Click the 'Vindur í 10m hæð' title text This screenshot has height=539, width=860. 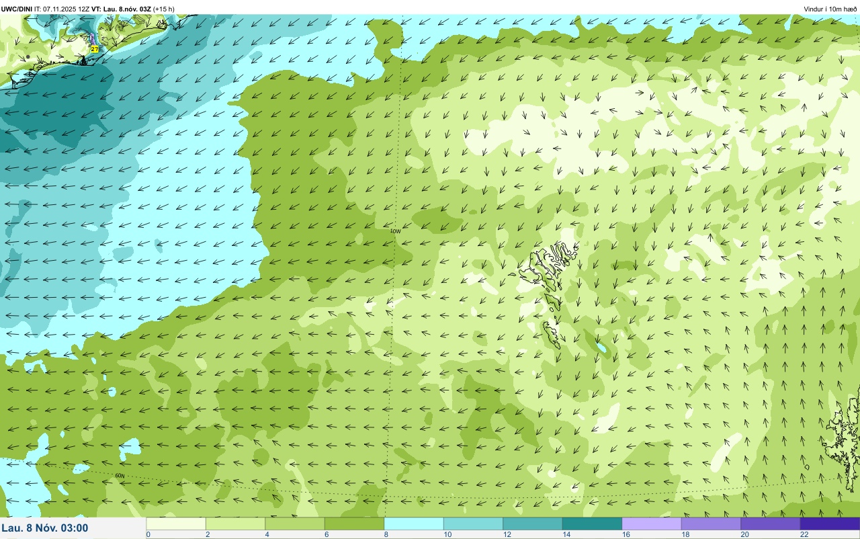(830, 9)
